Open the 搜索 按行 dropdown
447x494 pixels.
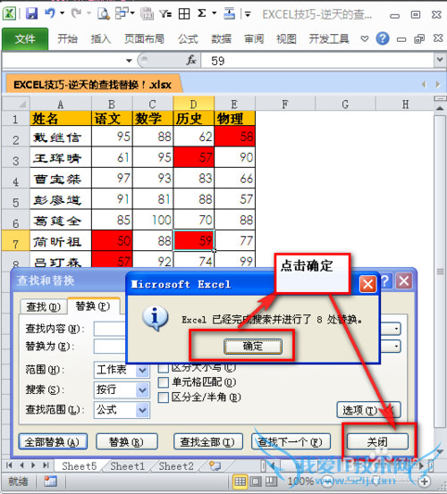coord(142,390)
